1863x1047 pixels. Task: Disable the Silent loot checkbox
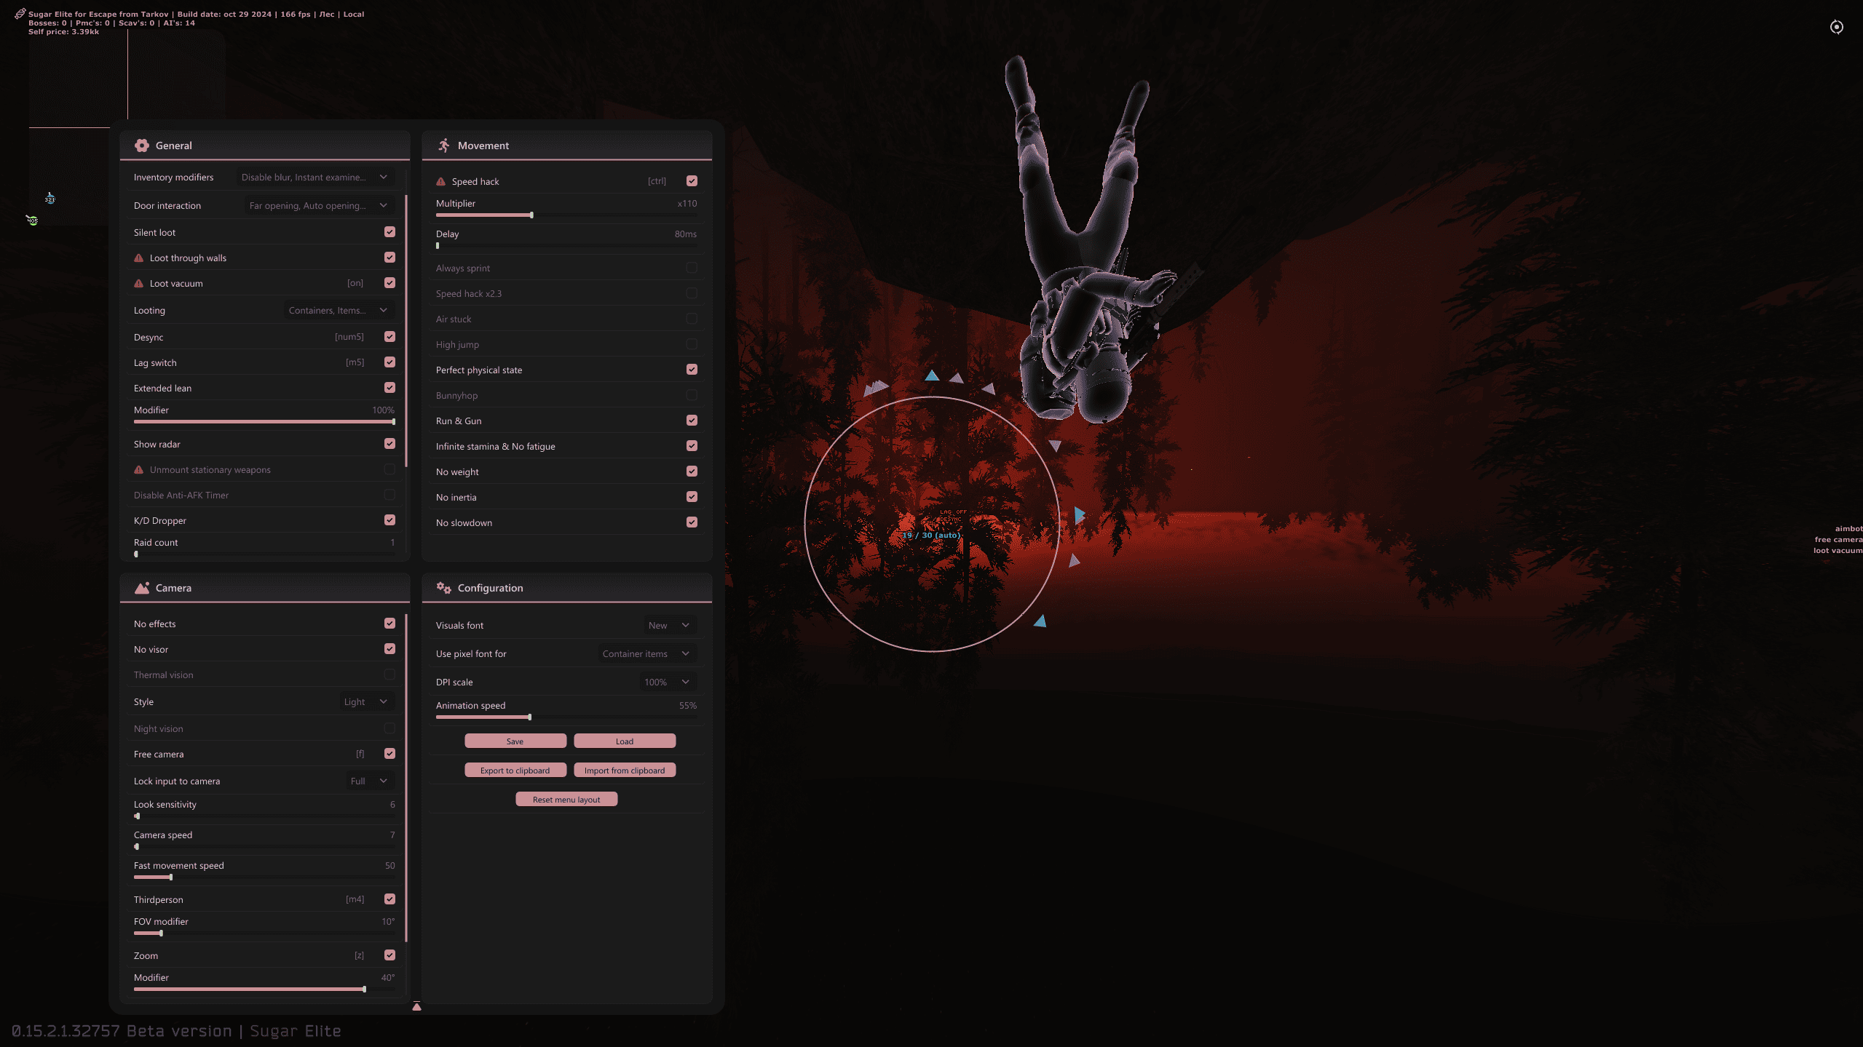click(389, 232)
